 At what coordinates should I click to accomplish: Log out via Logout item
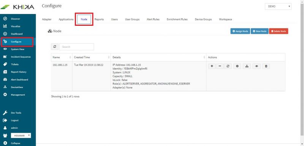pyautogui.click(x=15, y=120)
